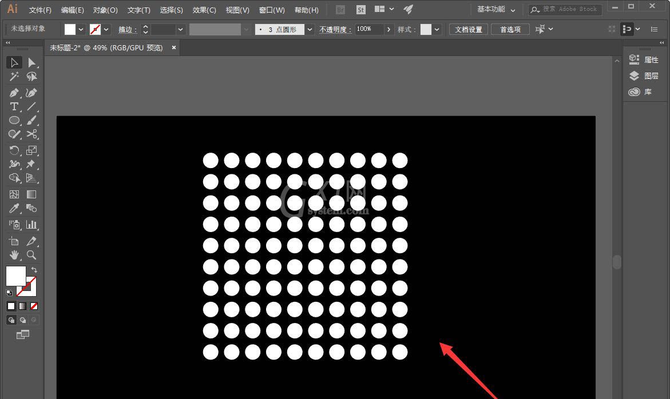Image resolution: width=670 pixels, height=399 pixels.
Task: Open the 编辑(E) menu
Action: pos(72,10)
